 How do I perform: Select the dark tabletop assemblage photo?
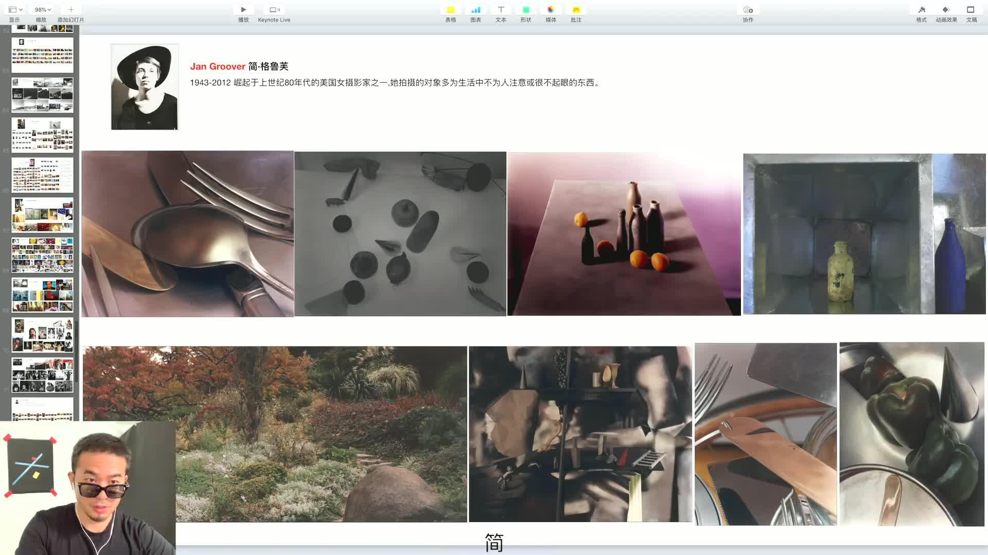[x=580, y=434]
